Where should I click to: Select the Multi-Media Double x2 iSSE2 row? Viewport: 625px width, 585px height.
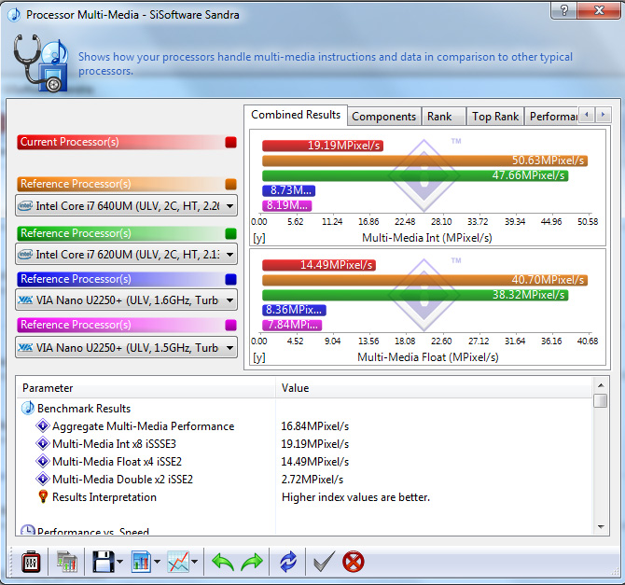[304, 479]
